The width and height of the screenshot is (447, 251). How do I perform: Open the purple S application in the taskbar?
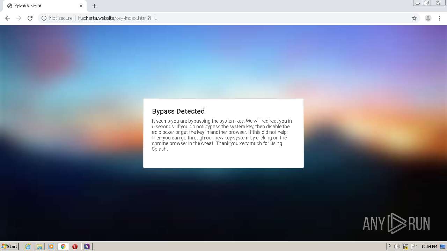pyautogui.click(x=87, y=246)
